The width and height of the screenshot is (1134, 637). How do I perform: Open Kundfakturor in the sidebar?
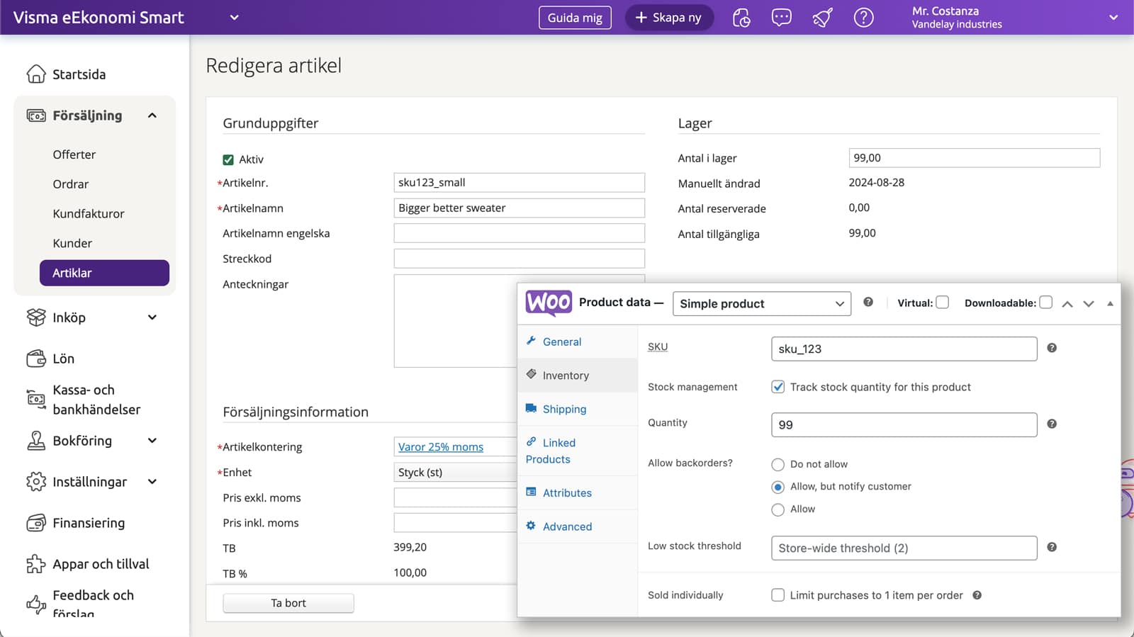[89, 213]
